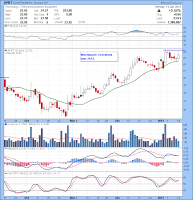Click the 24 level on the price scale
193x200 pixels.
[x=184, y=52]
